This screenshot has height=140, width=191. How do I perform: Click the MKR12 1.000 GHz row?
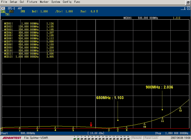point(29,57)
